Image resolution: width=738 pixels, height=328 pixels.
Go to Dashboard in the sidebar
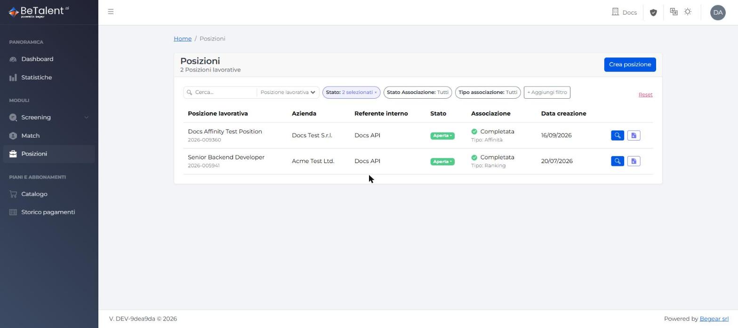[x=49, y=59]
